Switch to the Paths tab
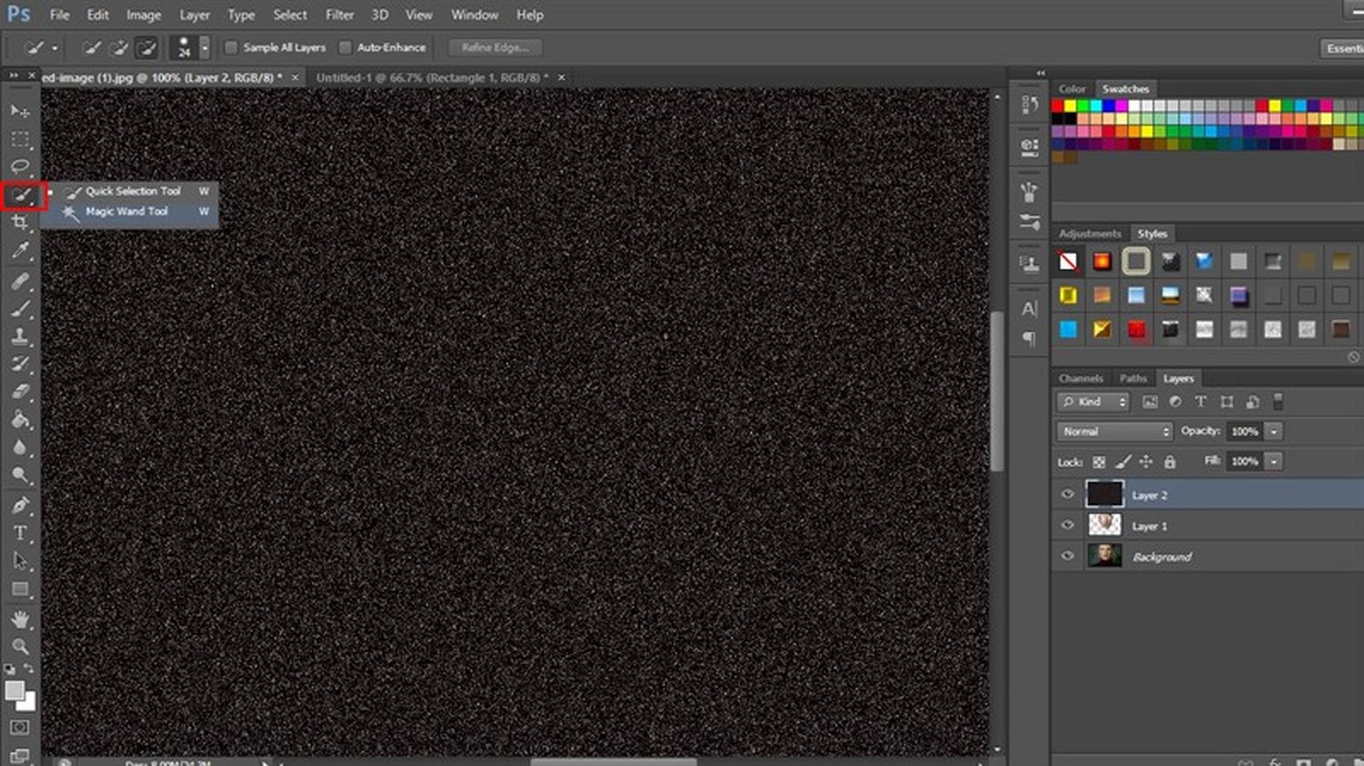 [1133, 378]
